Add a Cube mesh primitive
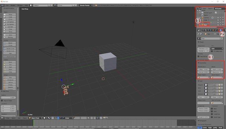226x129 pixels. click(x=9, y=17)
